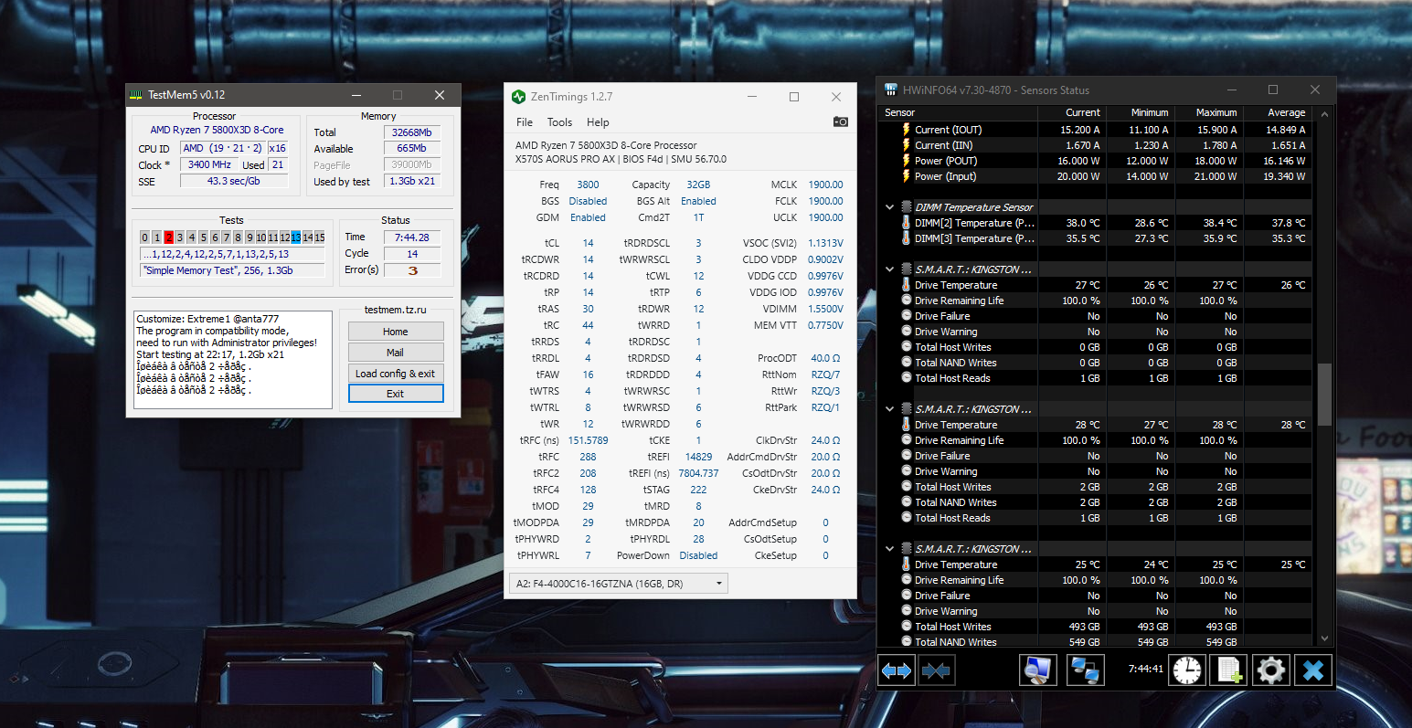Click the clock icon in HWiNFO64 toolbar
The width and height of the screenshot is (1412, 728).
tap(1187, 670)
